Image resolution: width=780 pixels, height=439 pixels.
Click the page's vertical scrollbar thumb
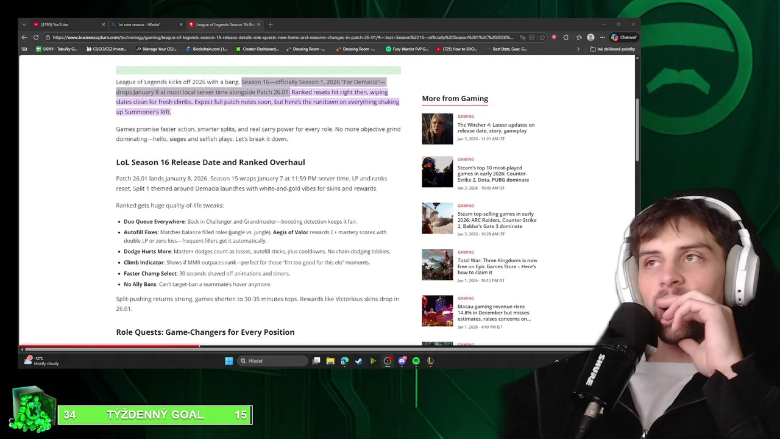(637, 129)
